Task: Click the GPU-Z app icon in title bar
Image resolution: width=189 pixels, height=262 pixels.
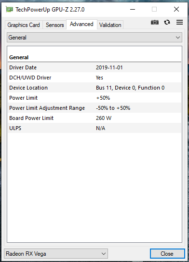Action: click(9, 10)
